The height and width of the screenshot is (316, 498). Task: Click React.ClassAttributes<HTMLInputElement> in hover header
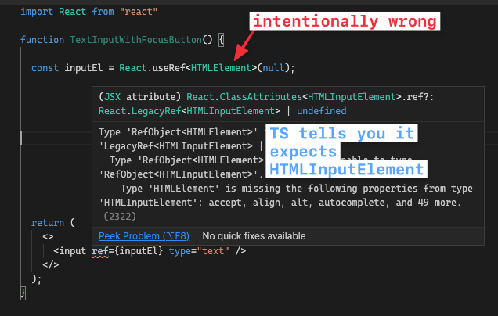[294, 97]
